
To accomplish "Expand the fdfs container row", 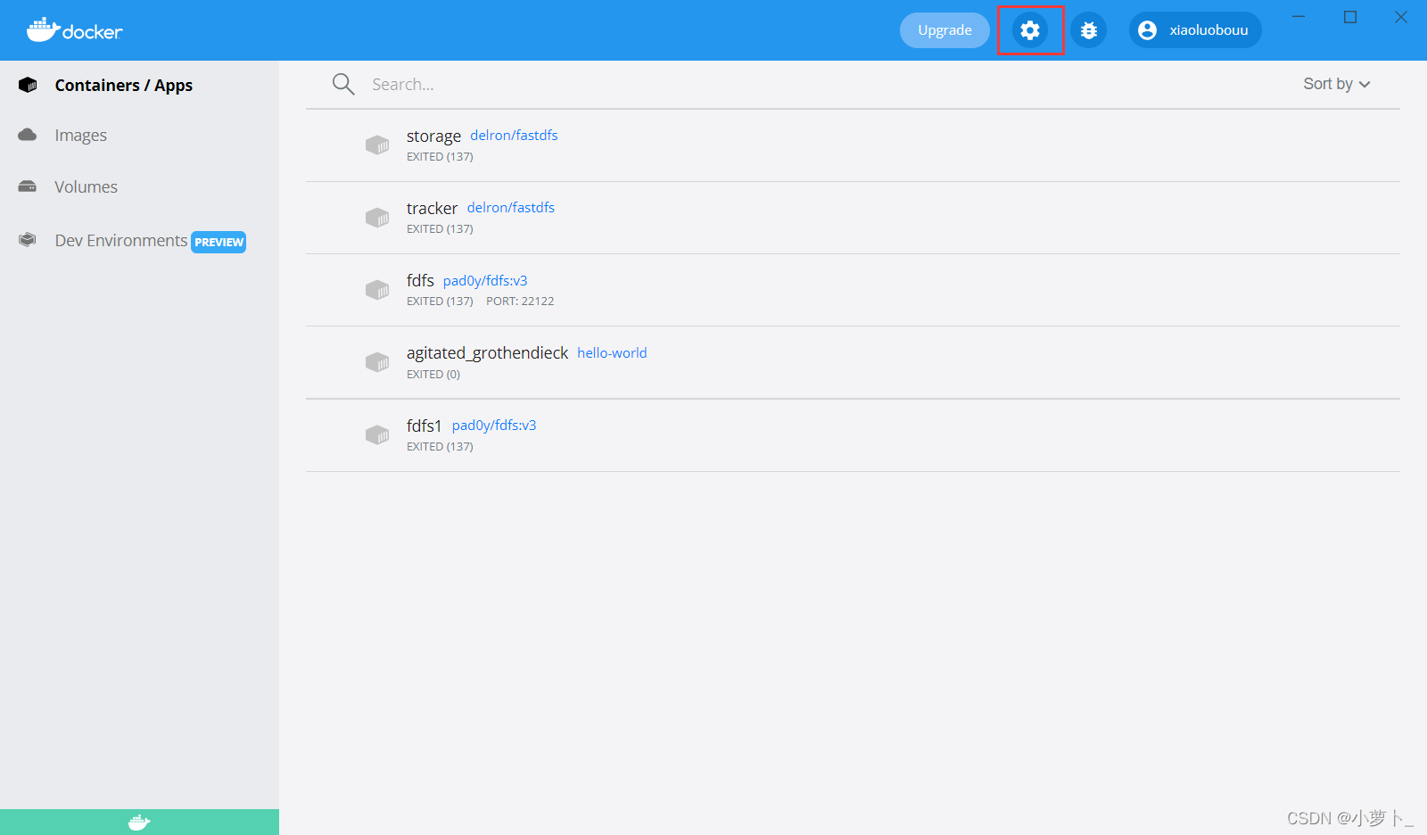I will point(420,279).
